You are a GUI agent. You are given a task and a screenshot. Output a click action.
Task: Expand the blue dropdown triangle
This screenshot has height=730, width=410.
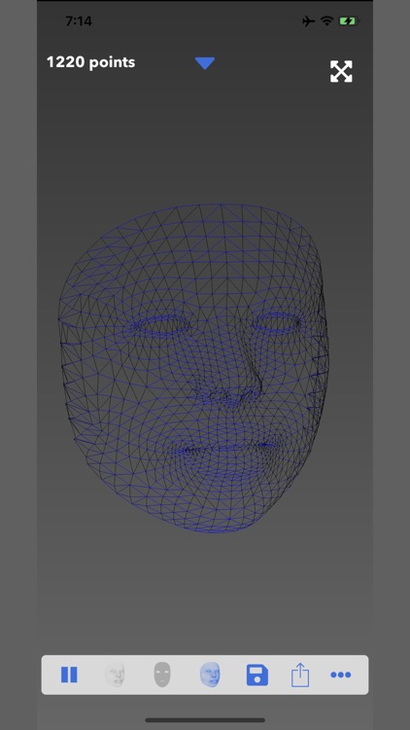click(x=205, y=63)
